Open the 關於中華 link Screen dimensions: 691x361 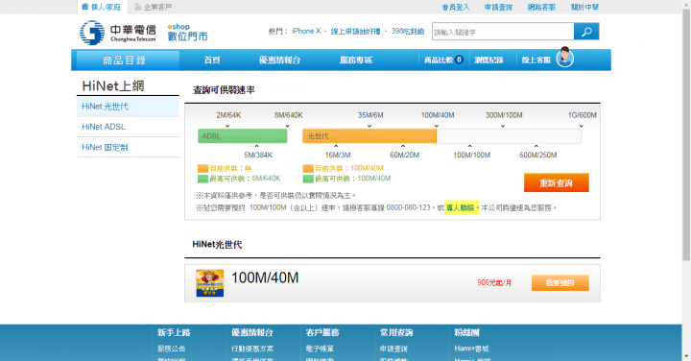pyautogui.click(x=584, y=7)
